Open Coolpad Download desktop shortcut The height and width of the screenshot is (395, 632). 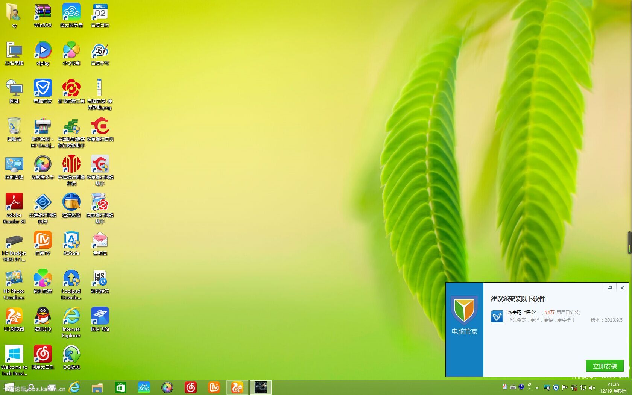(x=71, y=284)
